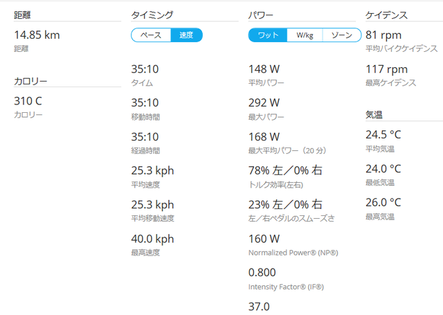Click the カロリー section header
443x315 pixels.
30,82
